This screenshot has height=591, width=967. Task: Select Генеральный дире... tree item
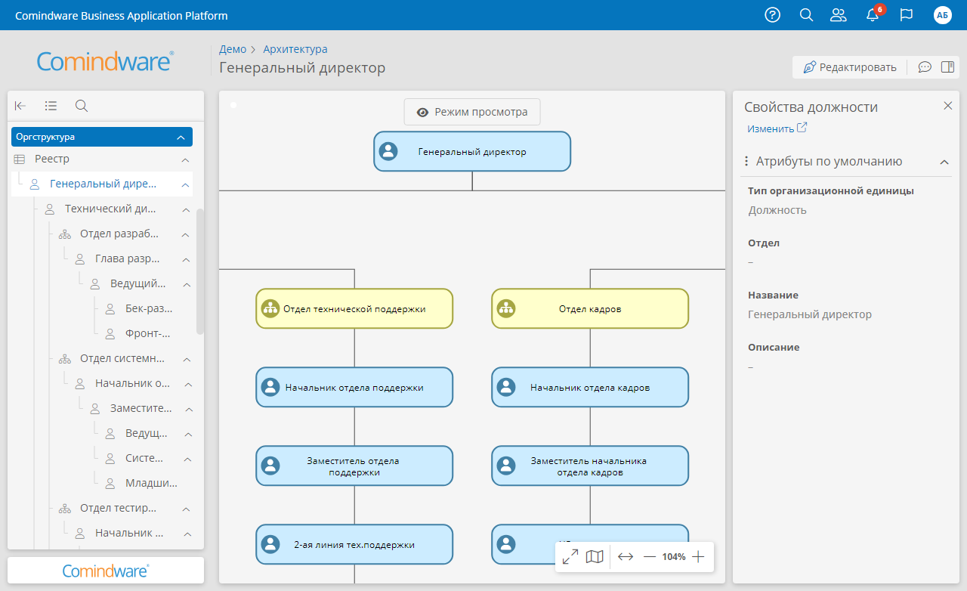(103, 184)
